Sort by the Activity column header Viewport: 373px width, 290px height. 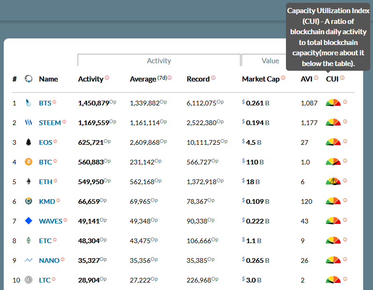point(91,79)
